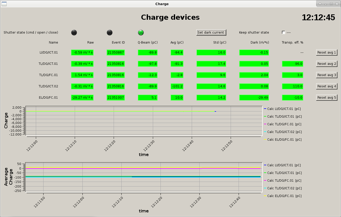Click Reset avg 3 button
341x217 pixels.
[326, 75]
